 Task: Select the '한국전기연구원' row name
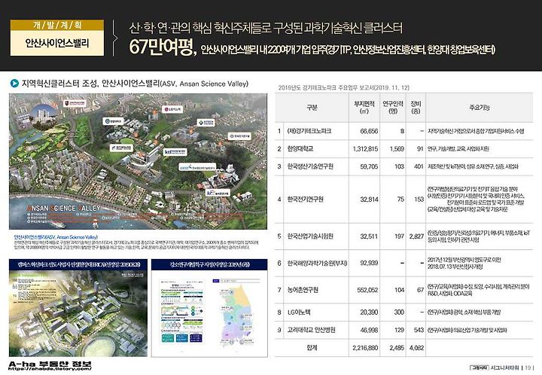pyautogui.click(x=305, y=200)
